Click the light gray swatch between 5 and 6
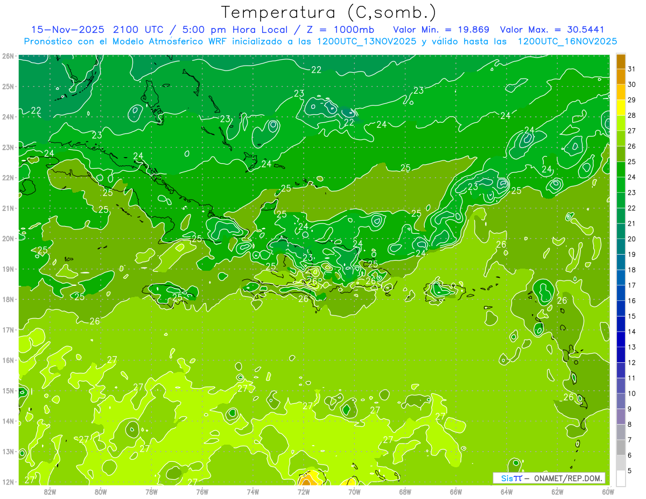Viewport: 646px width, 499px height. point(621,463)
